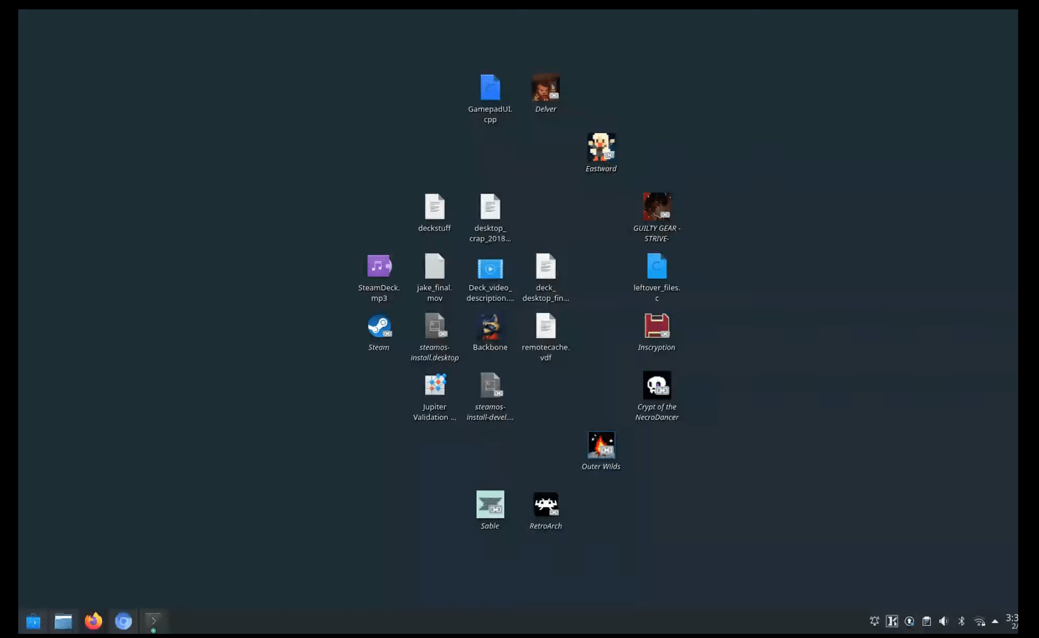The width and height of the screenshot is (1039, 638).
Task: Launch Outer Wilds from the desktop
Action: tap(601, 445)
